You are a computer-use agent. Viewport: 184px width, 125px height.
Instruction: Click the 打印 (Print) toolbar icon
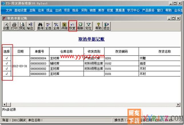(14, 26)
